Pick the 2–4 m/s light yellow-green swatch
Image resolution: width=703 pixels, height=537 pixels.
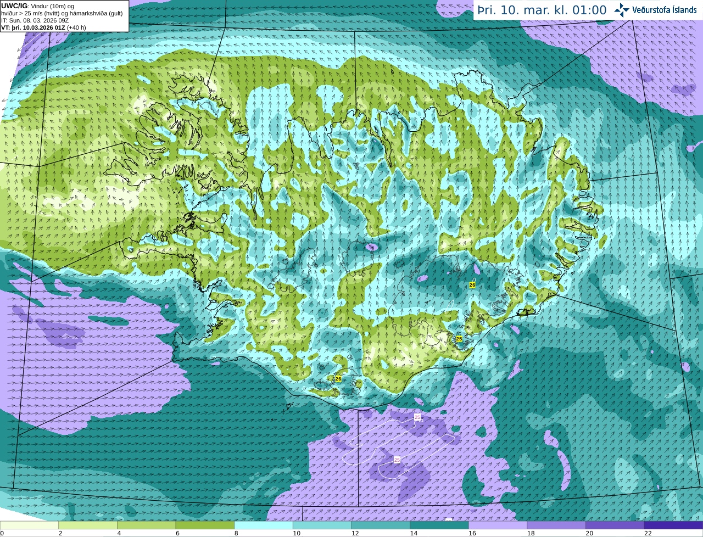pos(88,525)
